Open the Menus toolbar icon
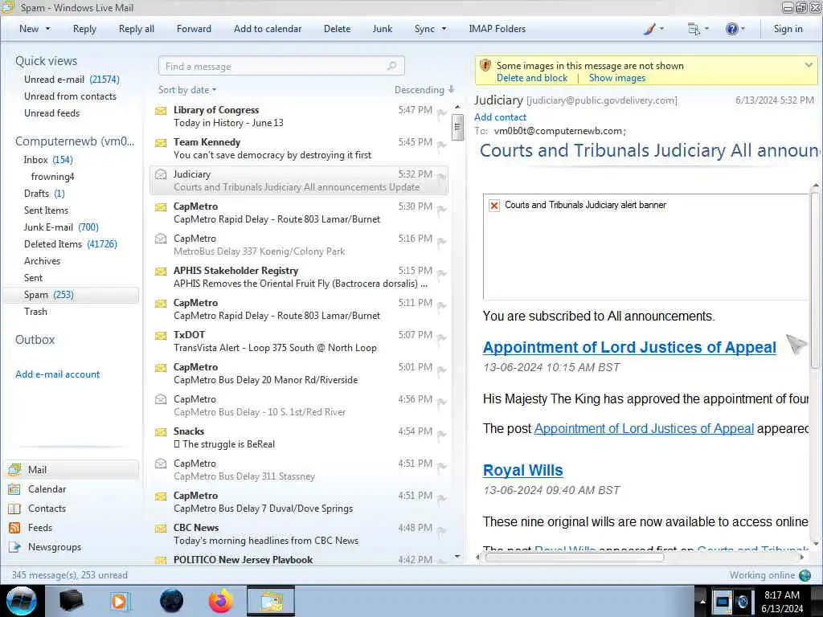Image resolution: width=823 pixels, height=617 pixels. tap(694, 29)
